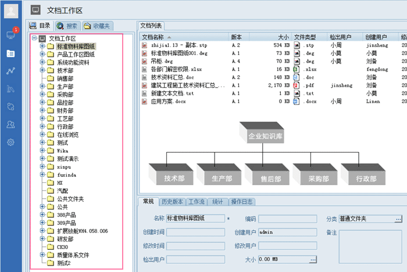Click the ellipsis button next to 分类

[398, 219]
